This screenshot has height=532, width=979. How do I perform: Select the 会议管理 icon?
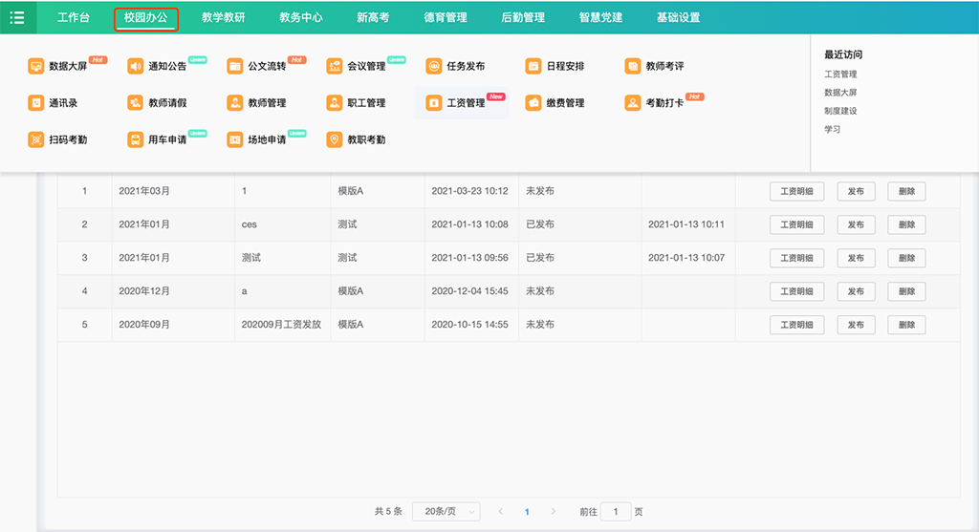point(335,66)
